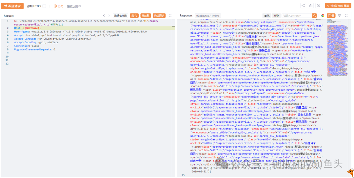Click the 发送请求 send request button
354x178 pixels.
(x=12, y=6)
